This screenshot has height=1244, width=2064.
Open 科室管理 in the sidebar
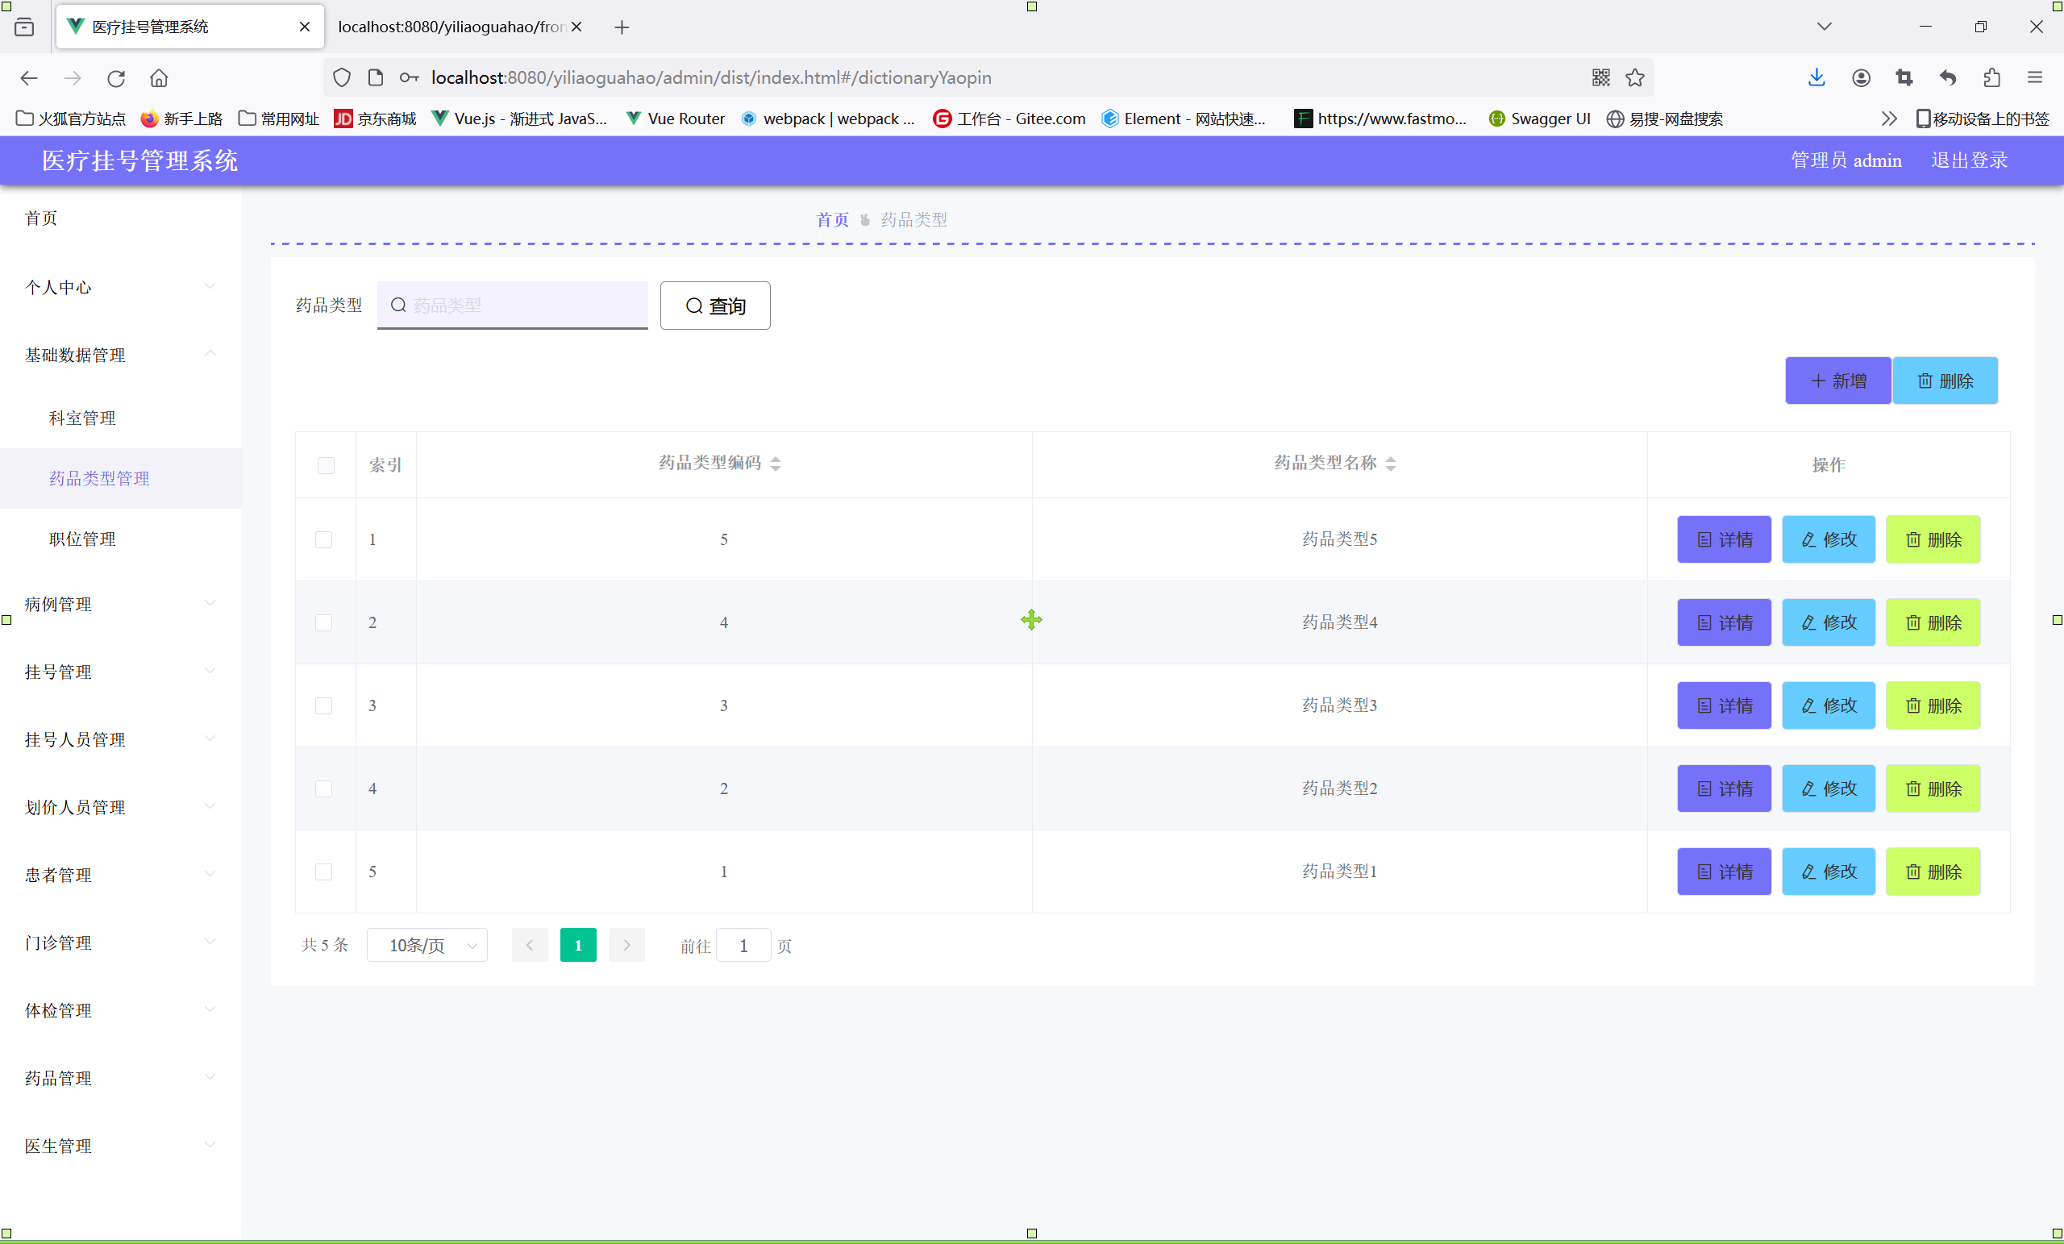point(82,418)
